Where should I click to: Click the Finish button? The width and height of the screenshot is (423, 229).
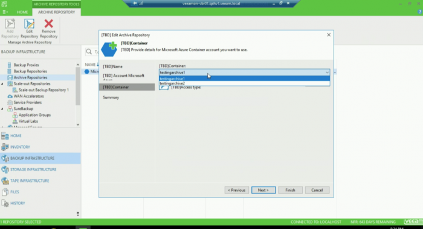[x=290, y=190]
